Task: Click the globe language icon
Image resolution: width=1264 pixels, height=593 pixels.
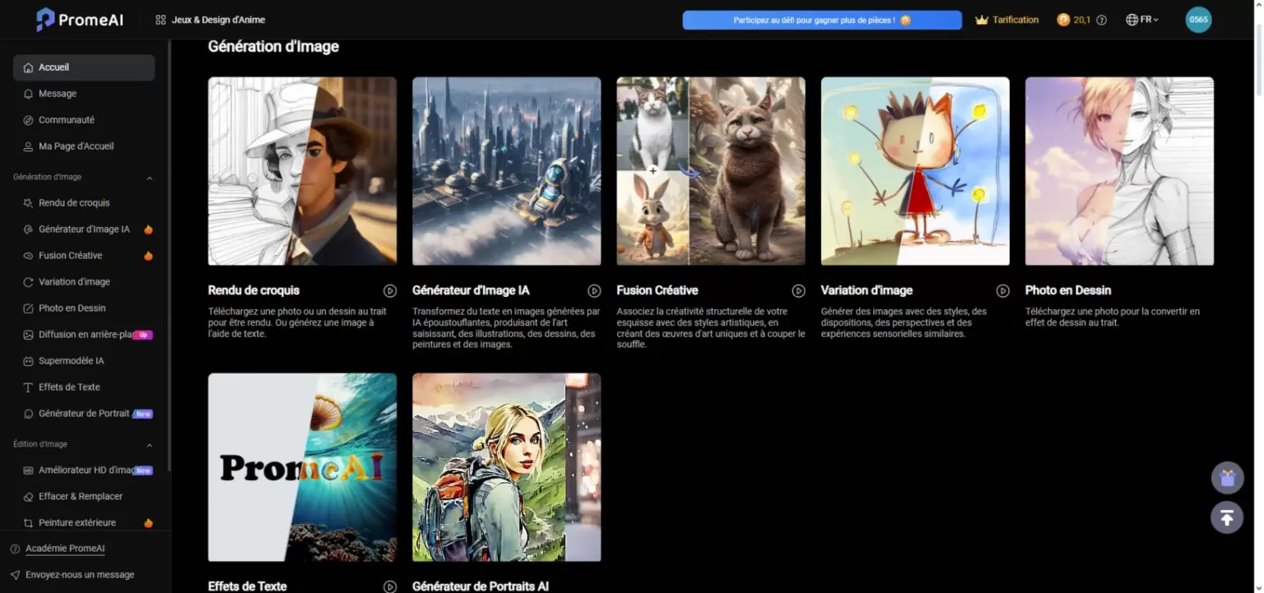Action: 1132,20
